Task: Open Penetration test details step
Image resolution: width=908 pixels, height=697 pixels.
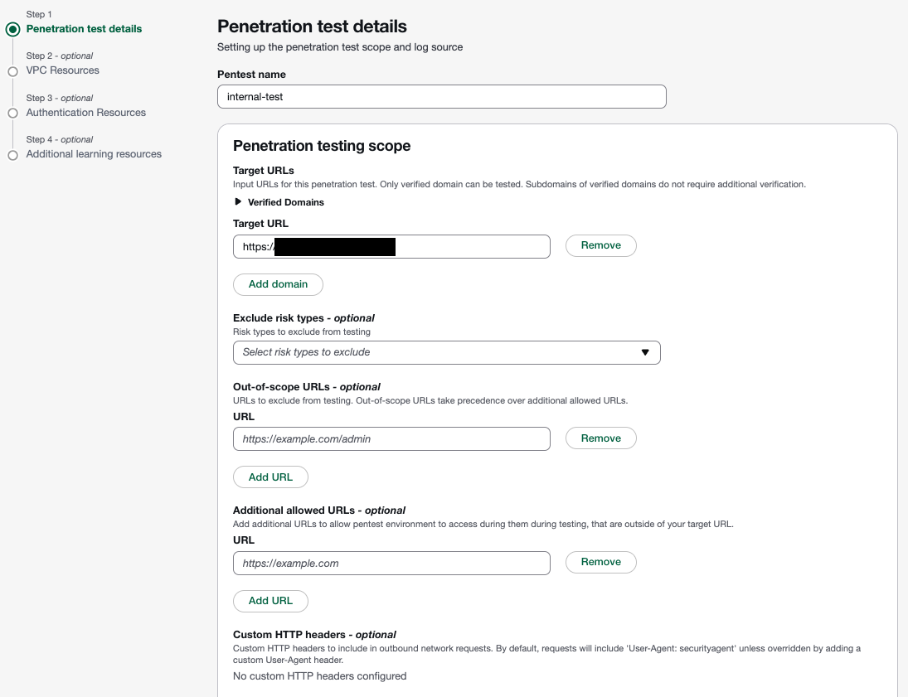Action: click(x=84, y=29)
